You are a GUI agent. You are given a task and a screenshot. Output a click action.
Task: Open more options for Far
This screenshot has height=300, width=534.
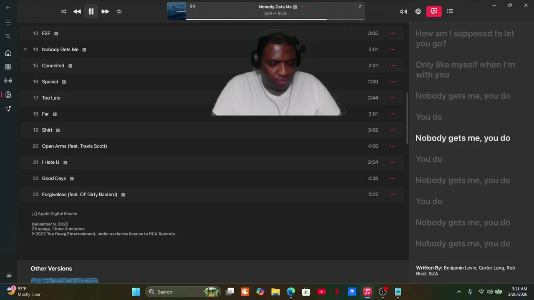392,114
